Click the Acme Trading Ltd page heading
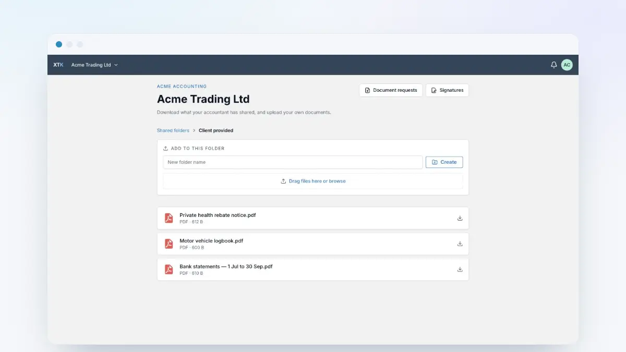The width and height of the screenshot is (626, 352). pyautogui.click(x=203, y=99)
